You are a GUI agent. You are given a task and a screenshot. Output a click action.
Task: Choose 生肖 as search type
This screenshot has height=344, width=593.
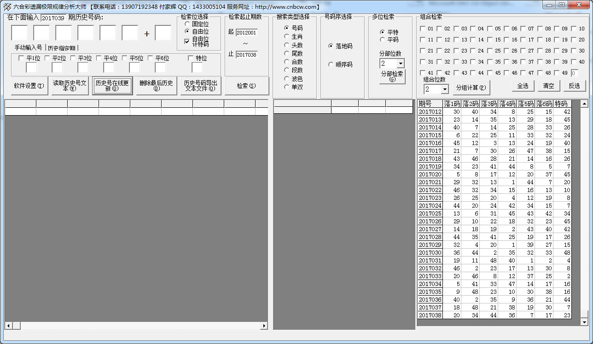[287, 36]
